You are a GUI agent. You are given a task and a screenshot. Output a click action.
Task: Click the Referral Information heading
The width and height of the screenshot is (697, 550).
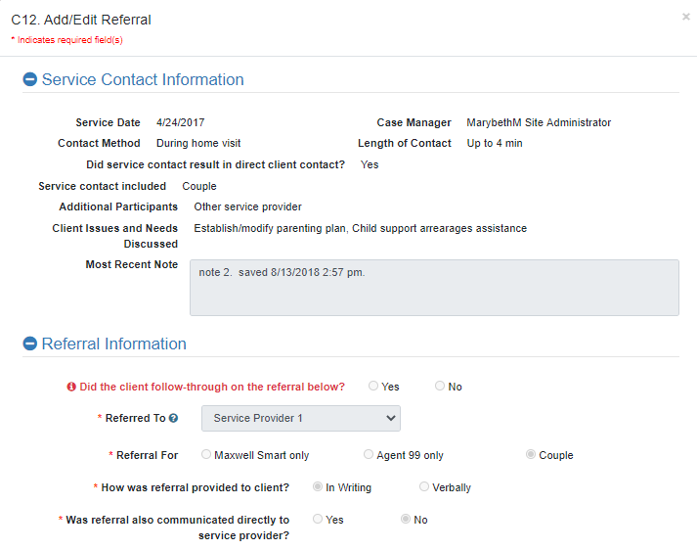point(113,344)
